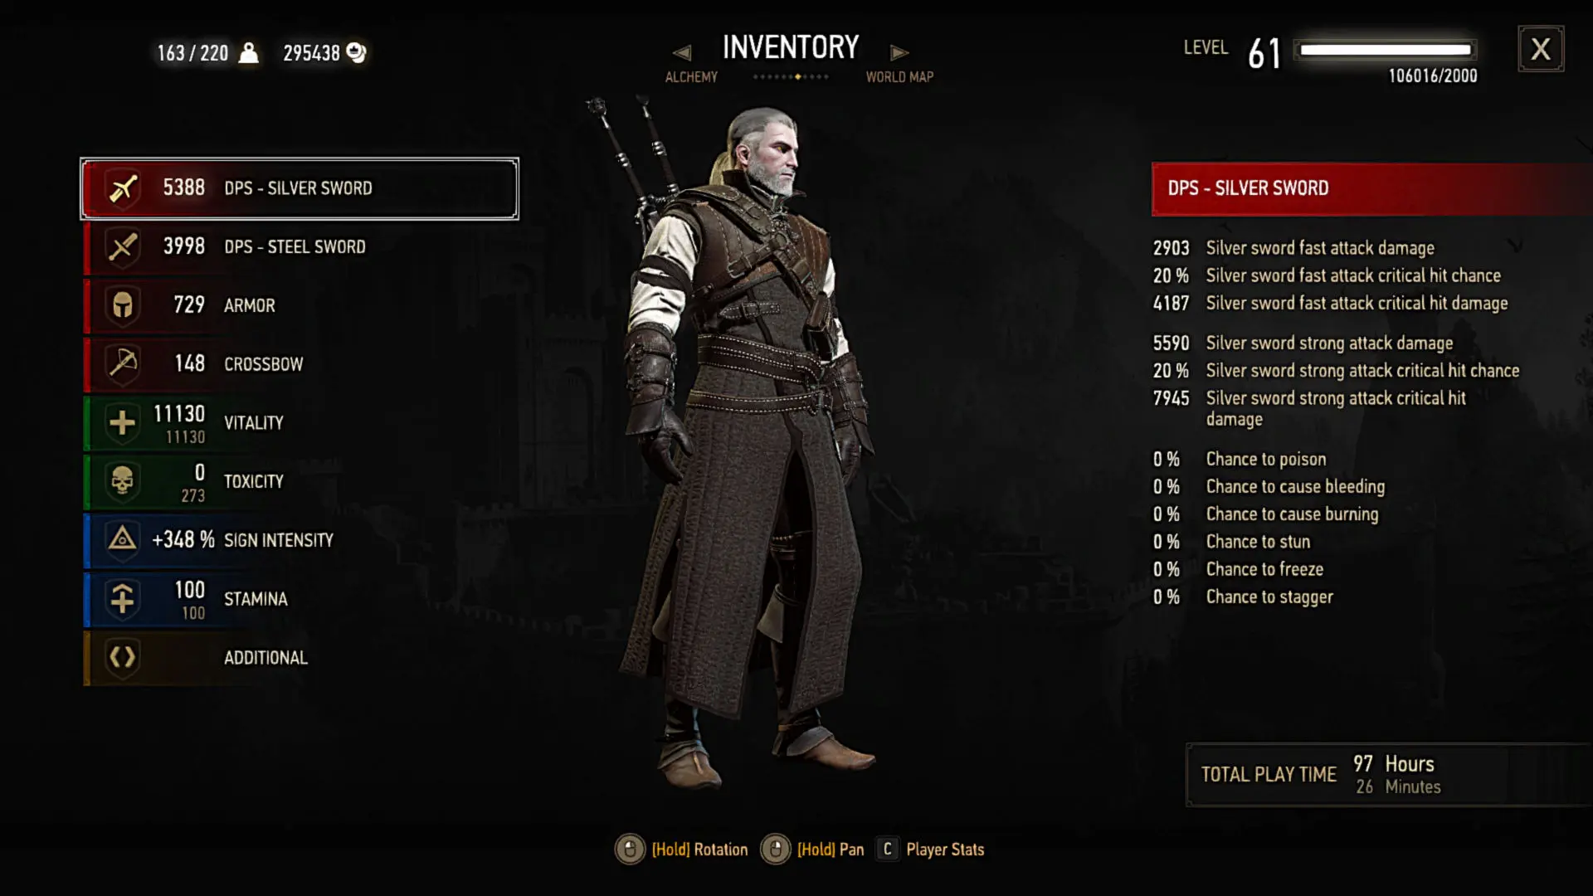The height and width of the screenshot is (896, 1593).
Task: Click the crossbow stat icon
Action: pyautogui.click(x=123, y=363)
